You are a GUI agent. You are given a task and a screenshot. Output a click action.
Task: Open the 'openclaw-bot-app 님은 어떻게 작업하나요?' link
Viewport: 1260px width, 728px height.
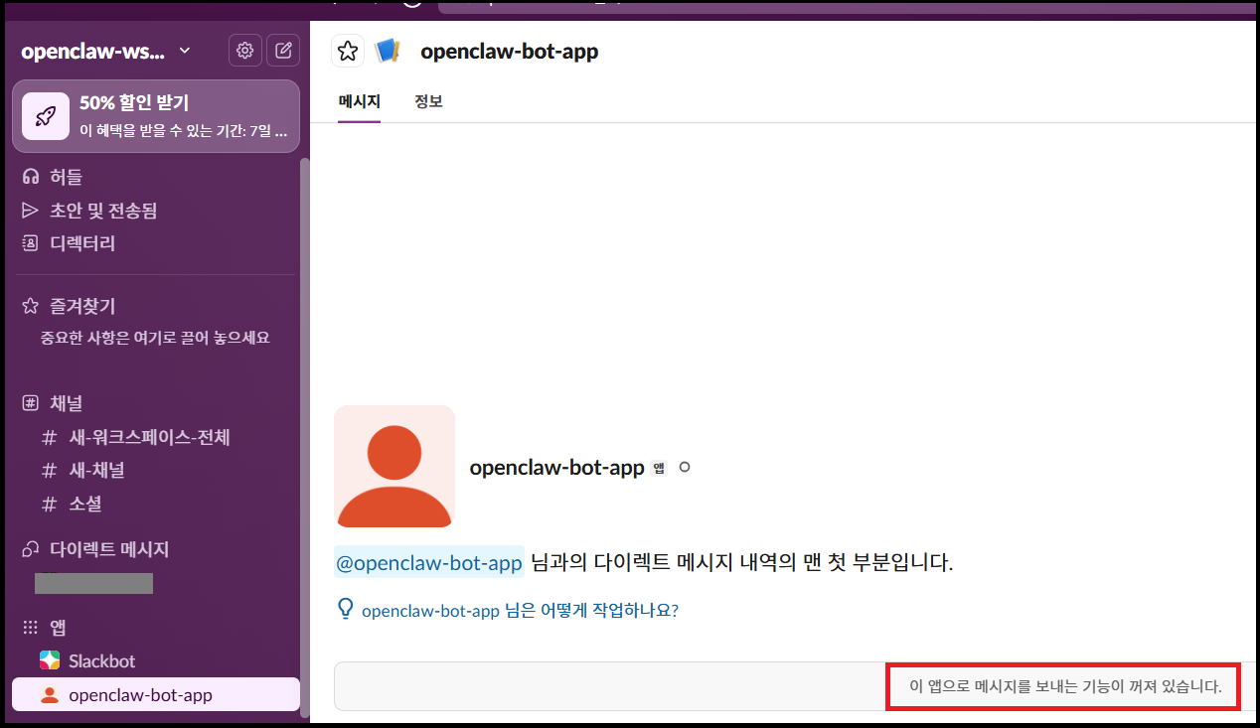tap(520, 611)
